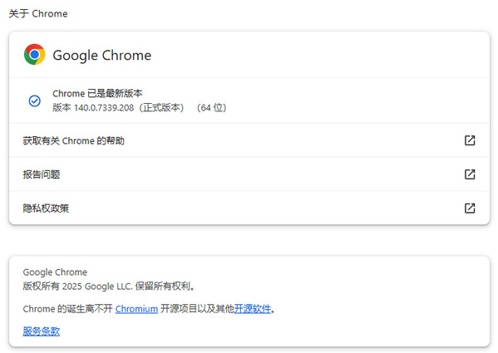498x353 pixels.
Task: Click the 关于 Chrome page title
Action: coord(38,13)
